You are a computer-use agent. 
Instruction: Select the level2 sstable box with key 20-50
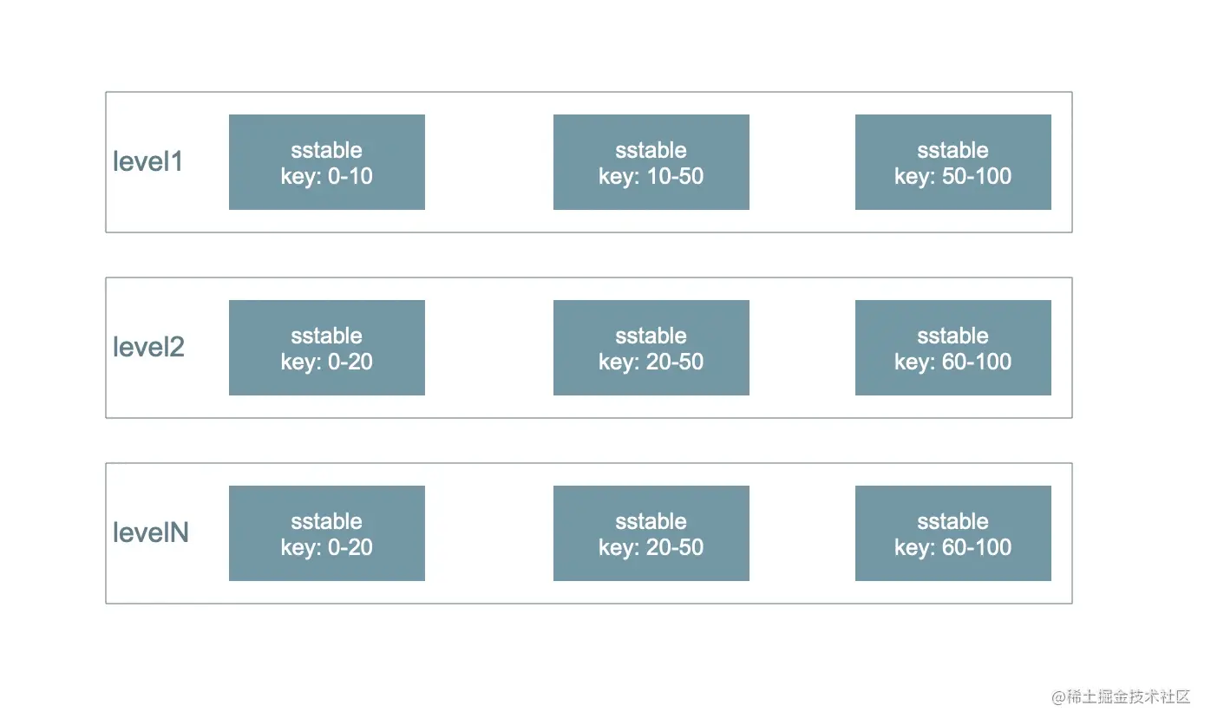pyautogui.click(x=651, y=348)
